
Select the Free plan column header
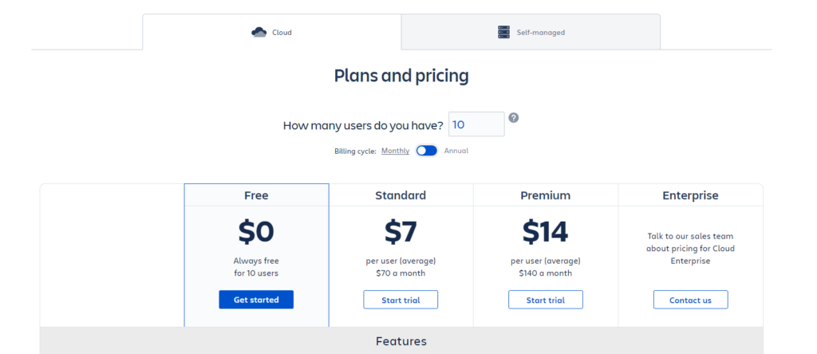point(256,195)
